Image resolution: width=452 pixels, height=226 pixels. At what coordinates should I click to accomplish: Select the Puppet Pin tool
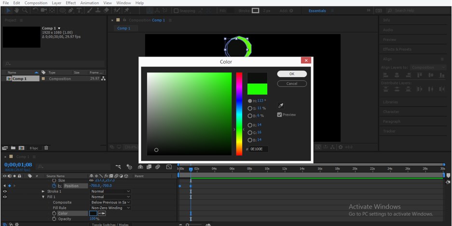coord(126,11)
